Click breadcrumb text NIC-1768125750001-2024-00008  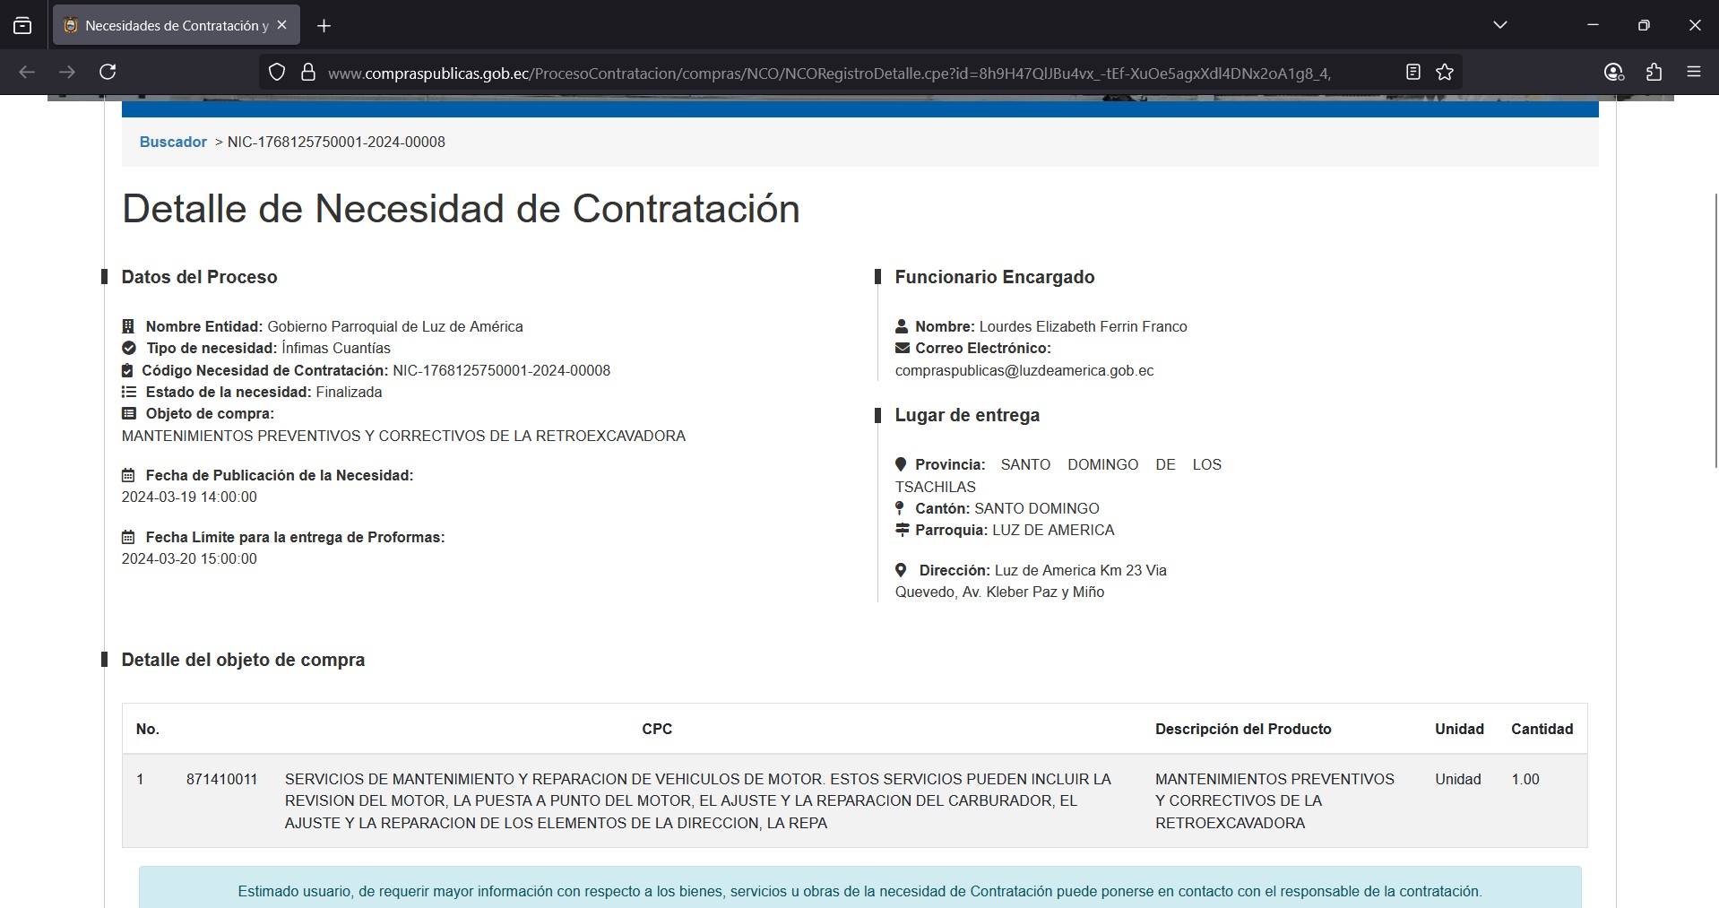point(336,142)
